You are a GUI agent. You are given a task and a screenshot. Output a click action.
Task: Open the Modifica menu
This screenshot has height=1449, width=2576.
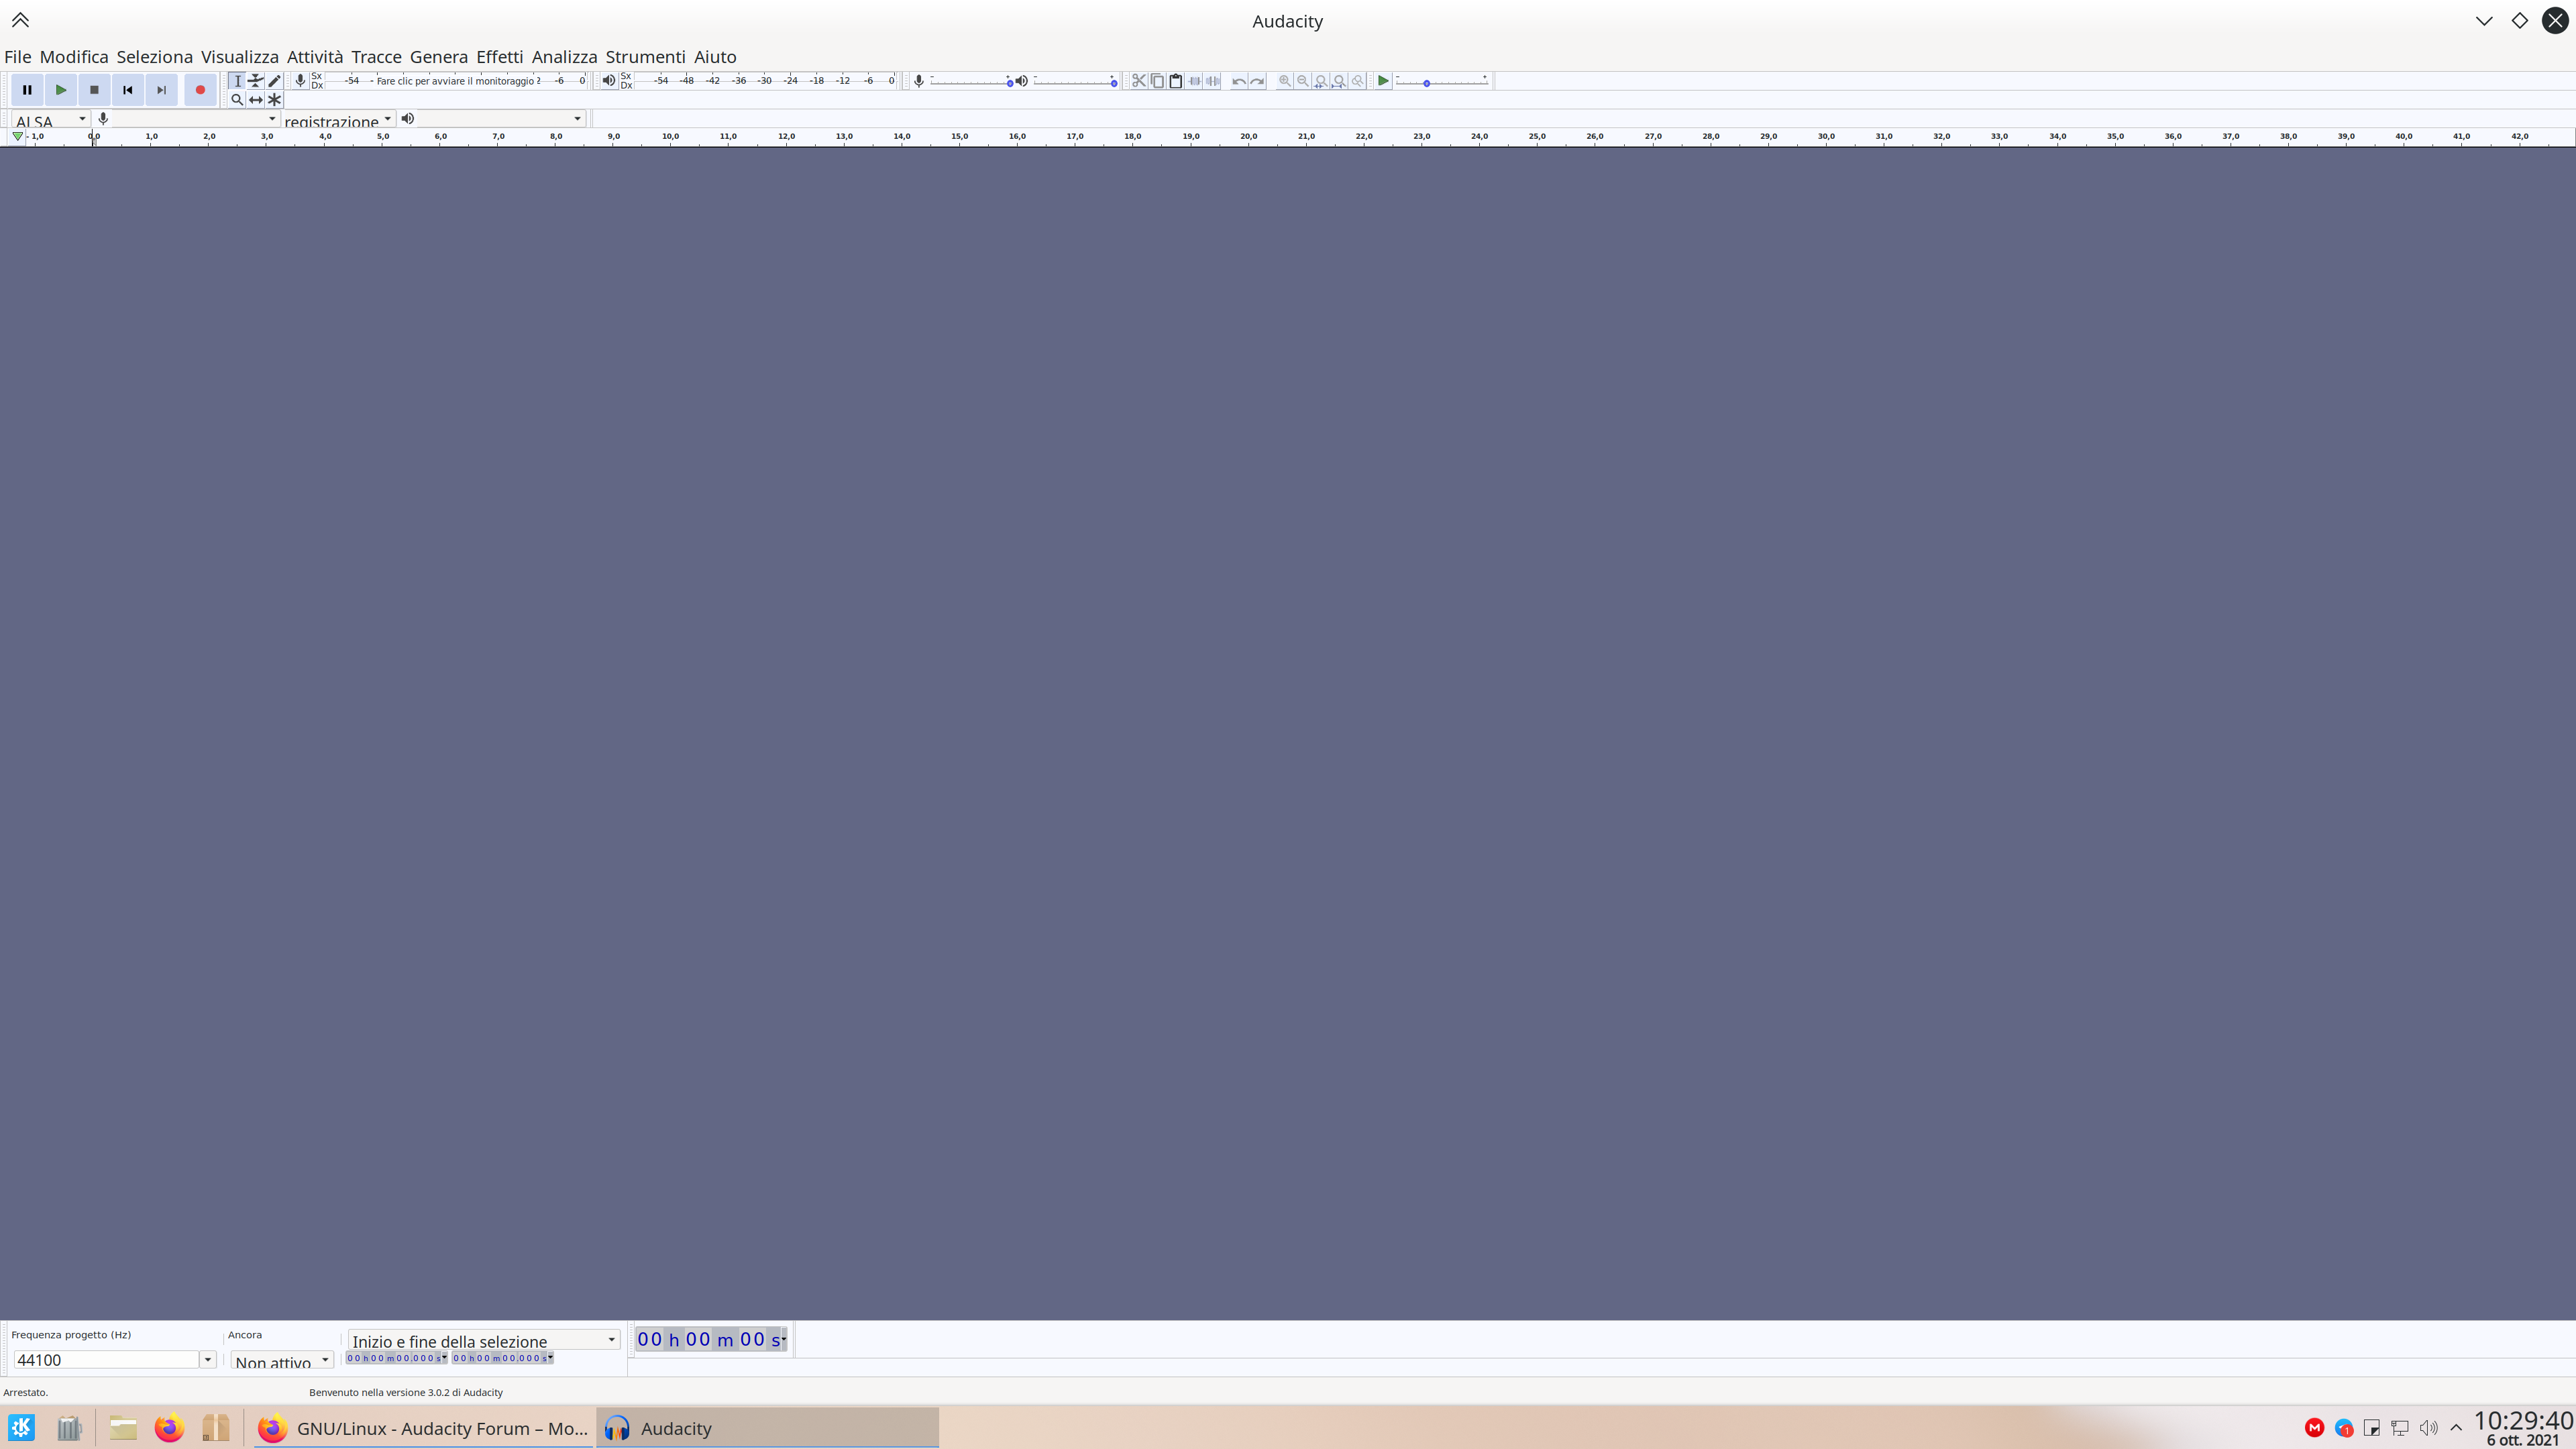(x=74, y=57)
